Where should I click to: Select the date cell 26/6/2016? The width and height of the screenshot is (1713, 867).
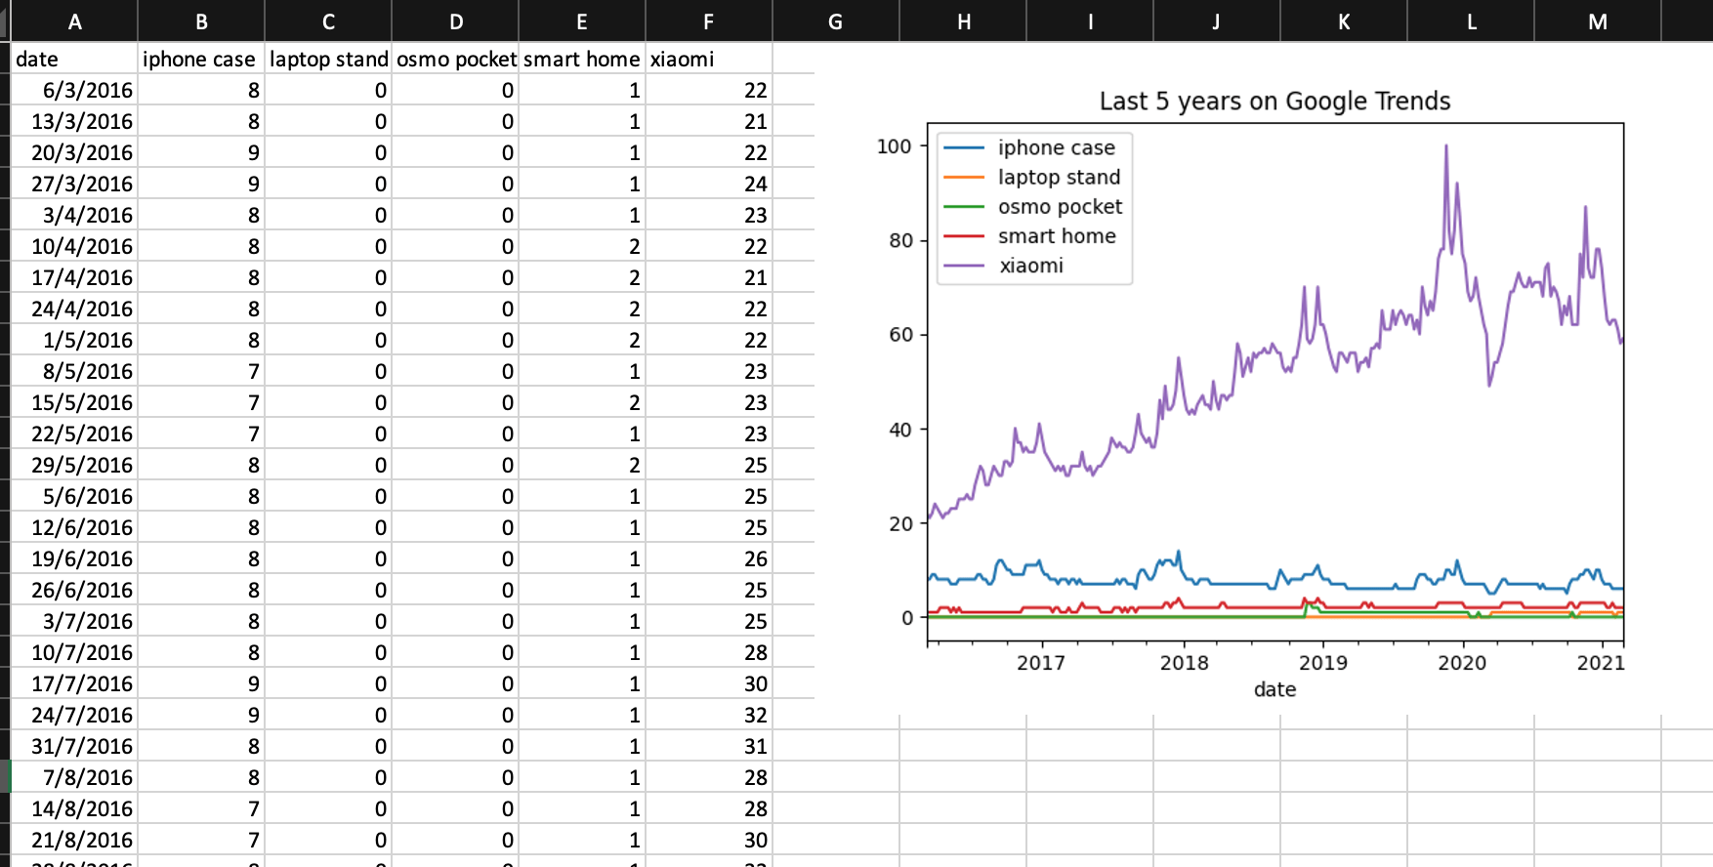74,590
